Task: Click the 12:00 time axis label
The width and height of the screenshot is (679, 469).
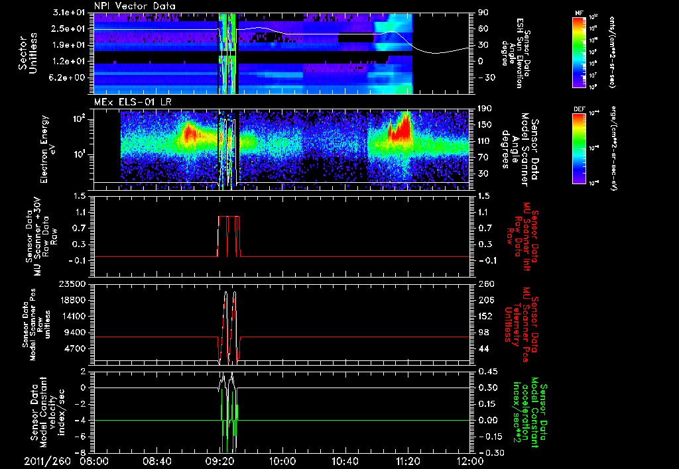Action: pos(470,461)
